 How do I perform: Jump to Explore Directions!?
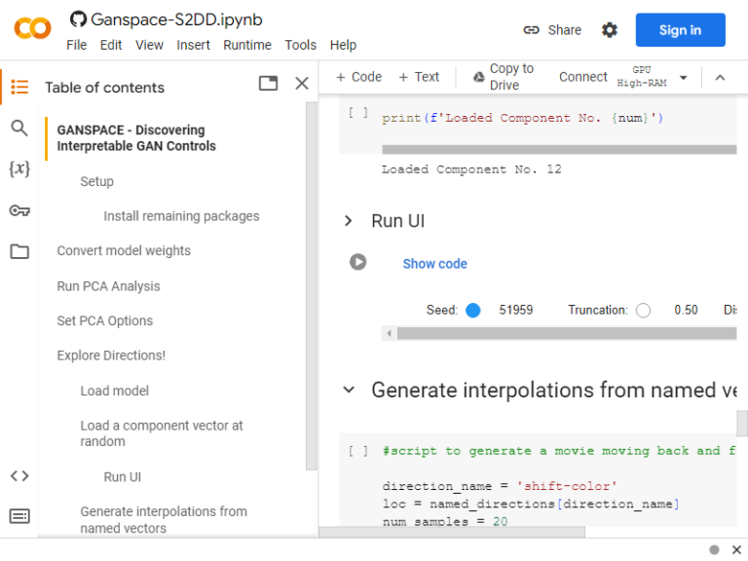tap(111, 355)
